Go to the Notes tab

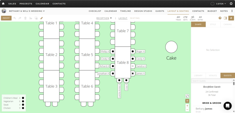224,11
